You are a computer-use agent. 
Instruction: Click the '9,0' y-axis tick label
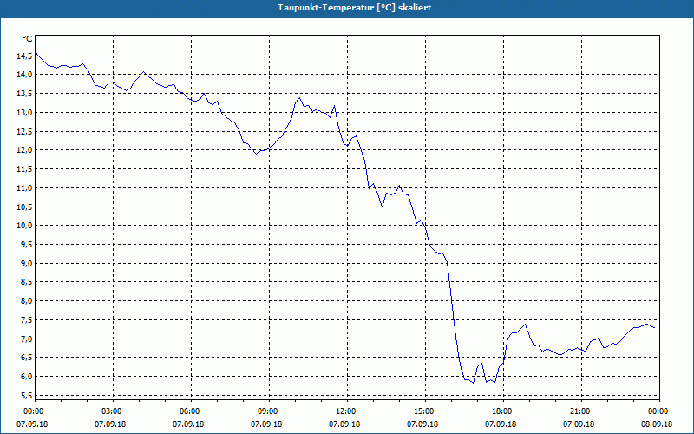pyautogui.click(x=27, y=264)
